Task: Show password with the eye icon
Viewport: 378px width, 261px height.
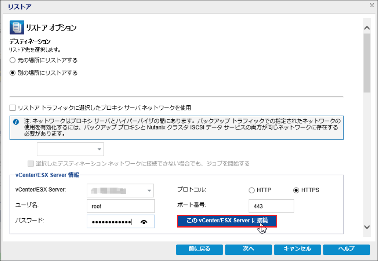Action: 144,222
